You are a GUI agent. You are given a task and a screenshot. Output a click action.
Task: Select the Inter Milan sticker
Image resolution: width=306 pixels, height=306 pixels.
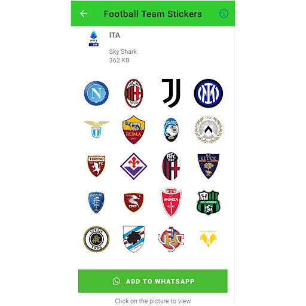click(x=209, y=93)
